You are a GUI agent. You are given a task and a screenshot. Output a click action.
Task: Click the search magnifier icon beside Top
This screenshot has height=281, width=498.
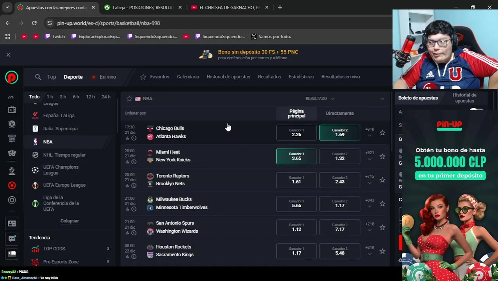(x=38, y=77)
